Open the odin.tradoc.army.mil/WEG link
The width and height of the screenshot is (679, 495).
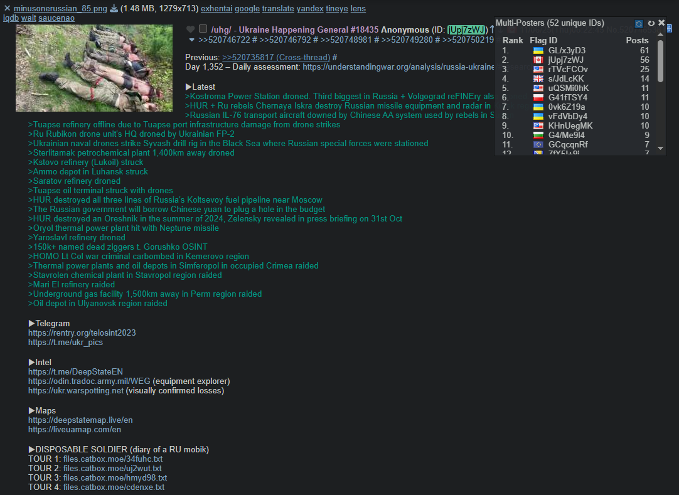89,381
